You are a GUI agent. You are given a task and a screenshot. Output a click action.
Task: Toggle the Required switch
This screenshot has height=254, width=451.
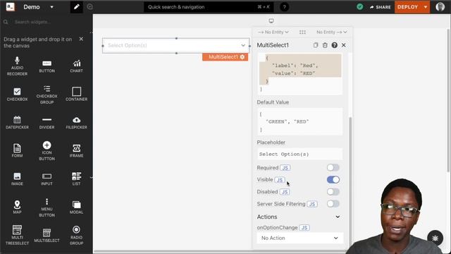(333, 168)
